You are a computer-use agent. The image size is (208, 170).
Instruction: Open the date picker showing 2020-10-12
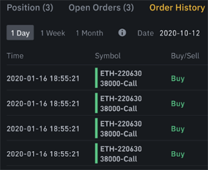[180, 33]
